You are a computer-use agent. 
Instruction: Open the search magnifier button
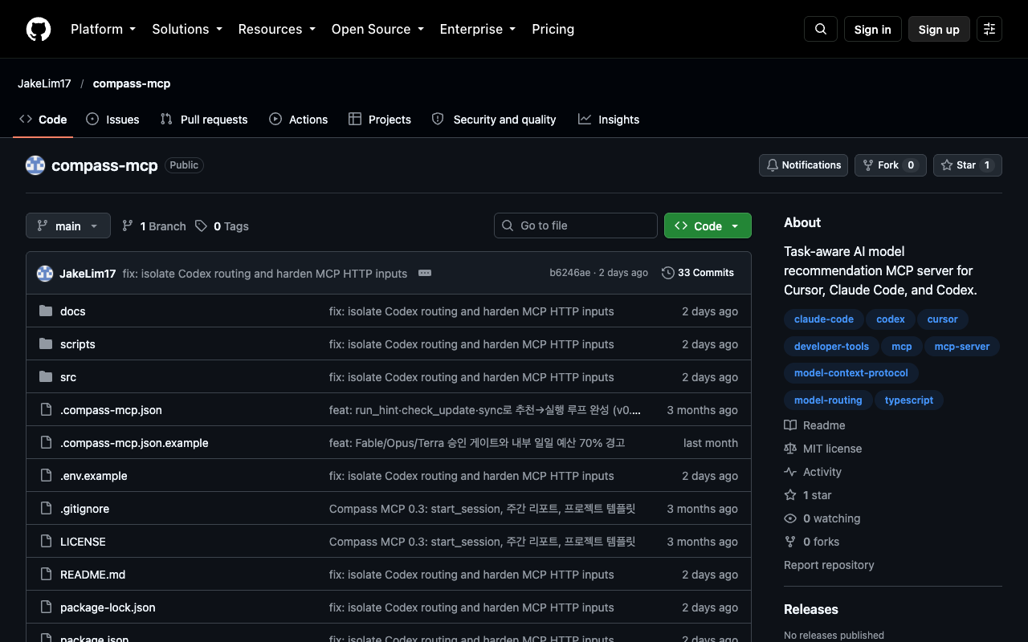[x=821, y=29]
